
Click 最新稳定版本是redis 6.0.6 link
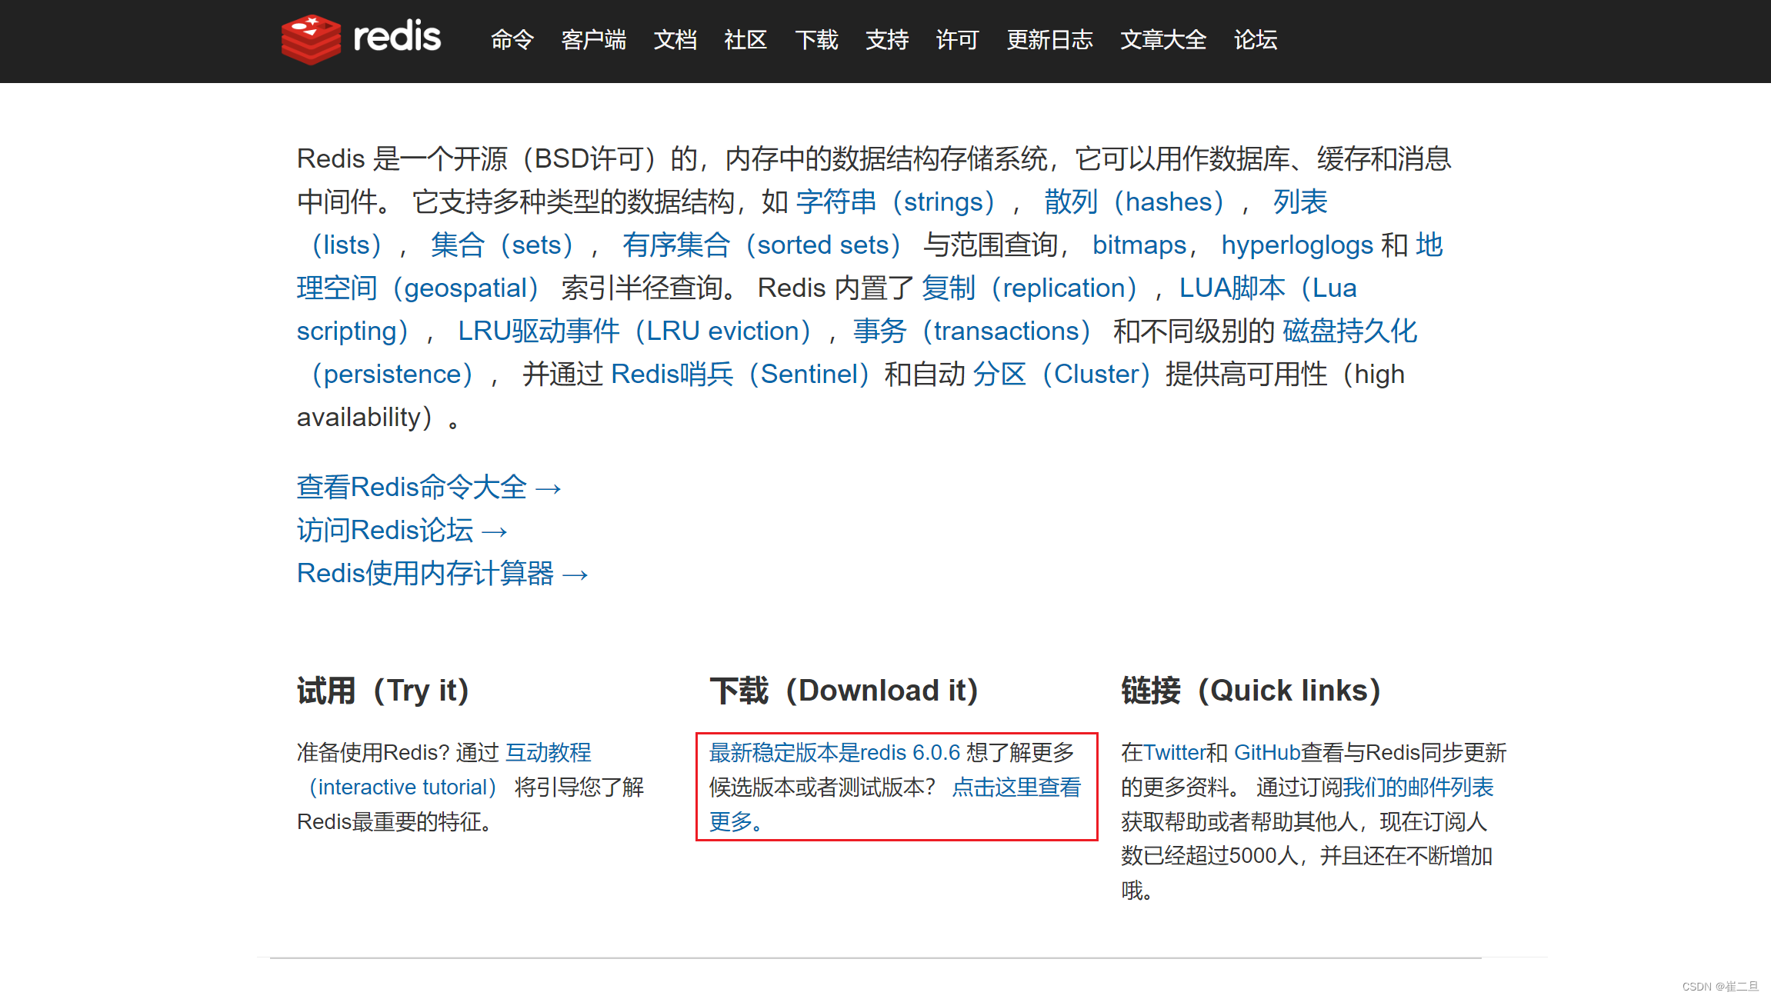(x=835, y=752)
